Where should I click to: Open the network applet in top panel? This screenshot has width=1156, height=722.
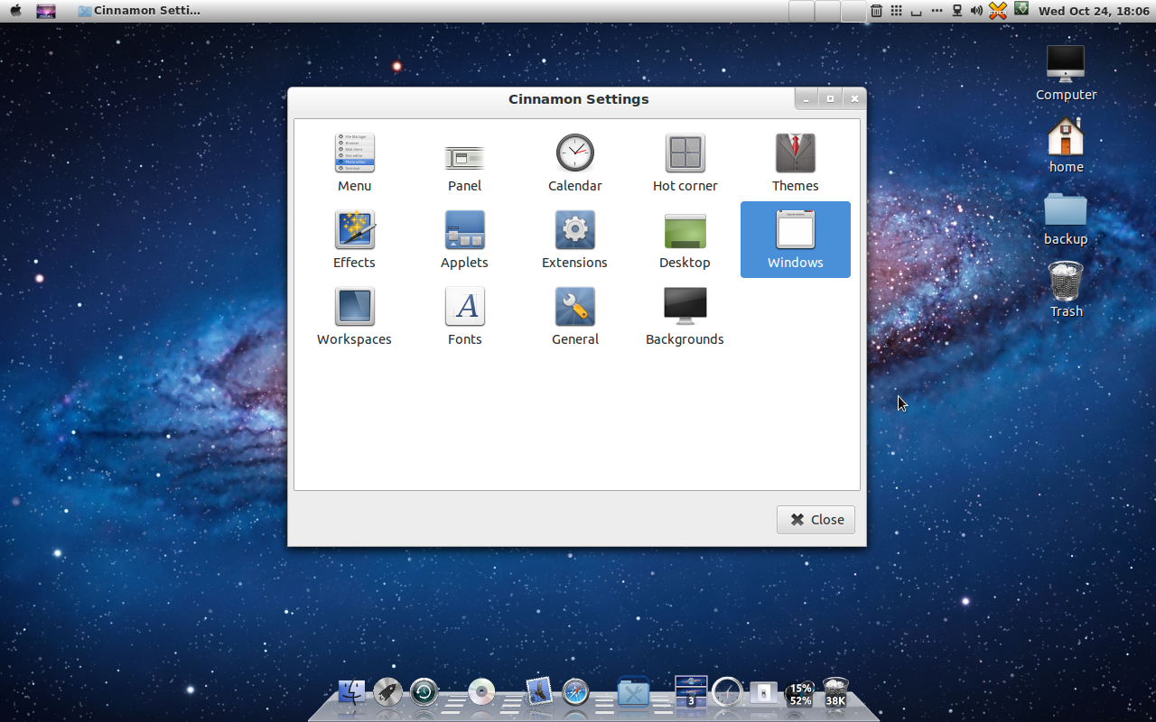956,11
